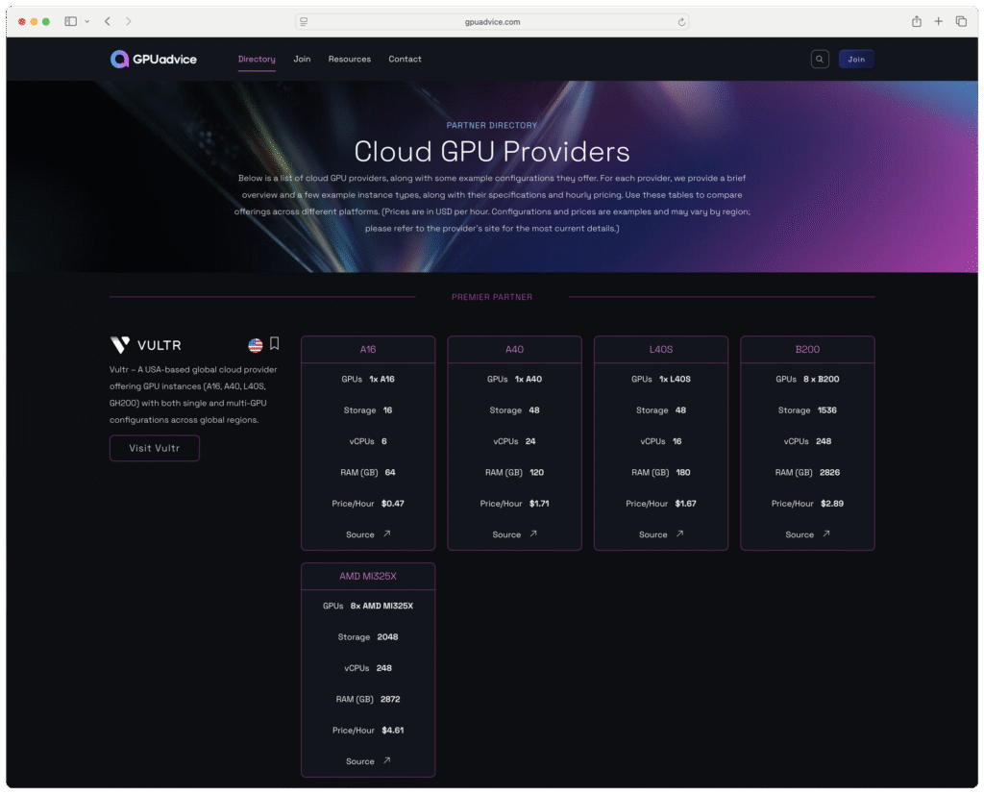The image size is (984, 794).
Task: Open the Contact nav item
Action: [x=405, y=59]
